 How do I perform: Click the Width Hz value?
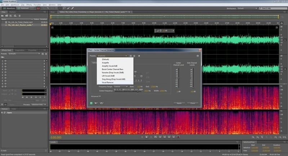(162, 91)
